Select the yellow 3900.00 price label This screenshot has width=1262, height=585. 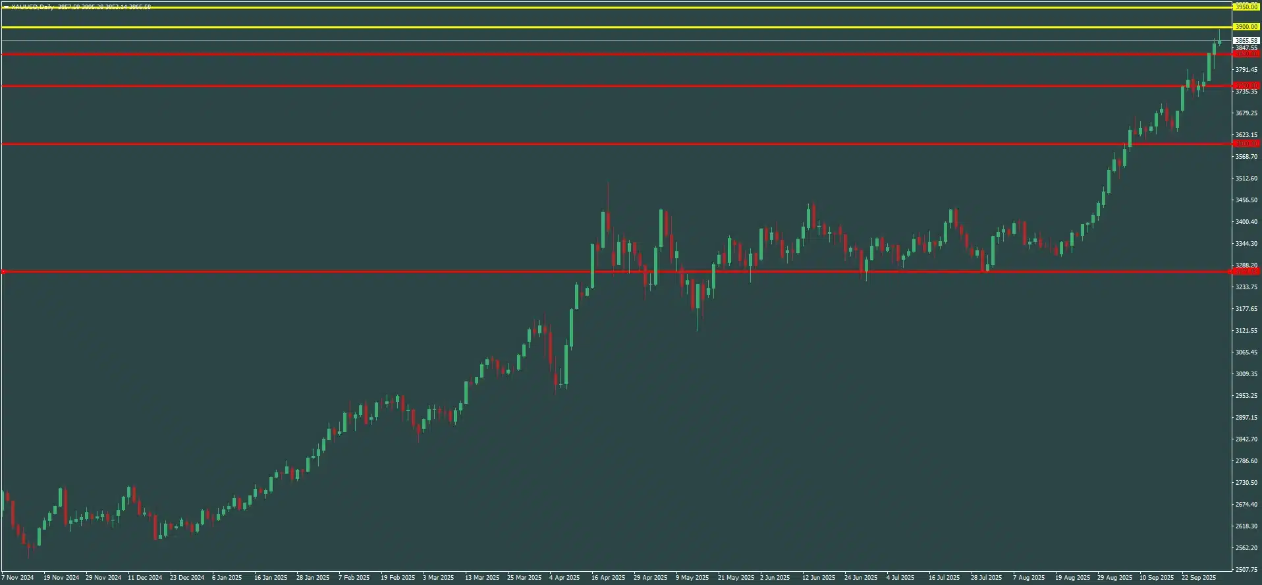1246,27
